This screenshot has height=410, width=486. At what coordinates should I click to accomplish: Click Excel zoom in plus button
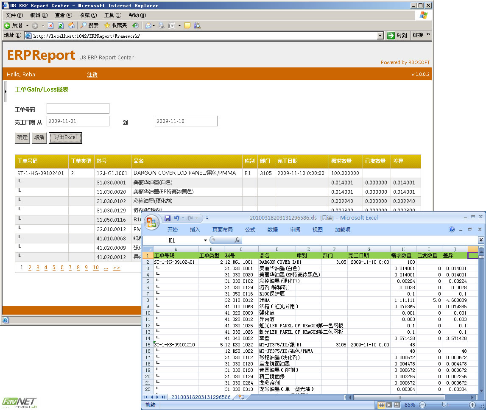click(x=472, y=405)
